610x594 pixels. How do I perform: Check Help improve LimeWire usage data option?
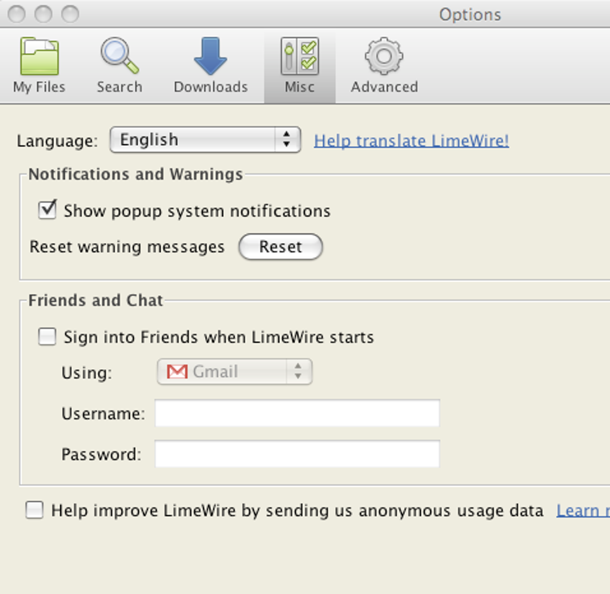35,510
